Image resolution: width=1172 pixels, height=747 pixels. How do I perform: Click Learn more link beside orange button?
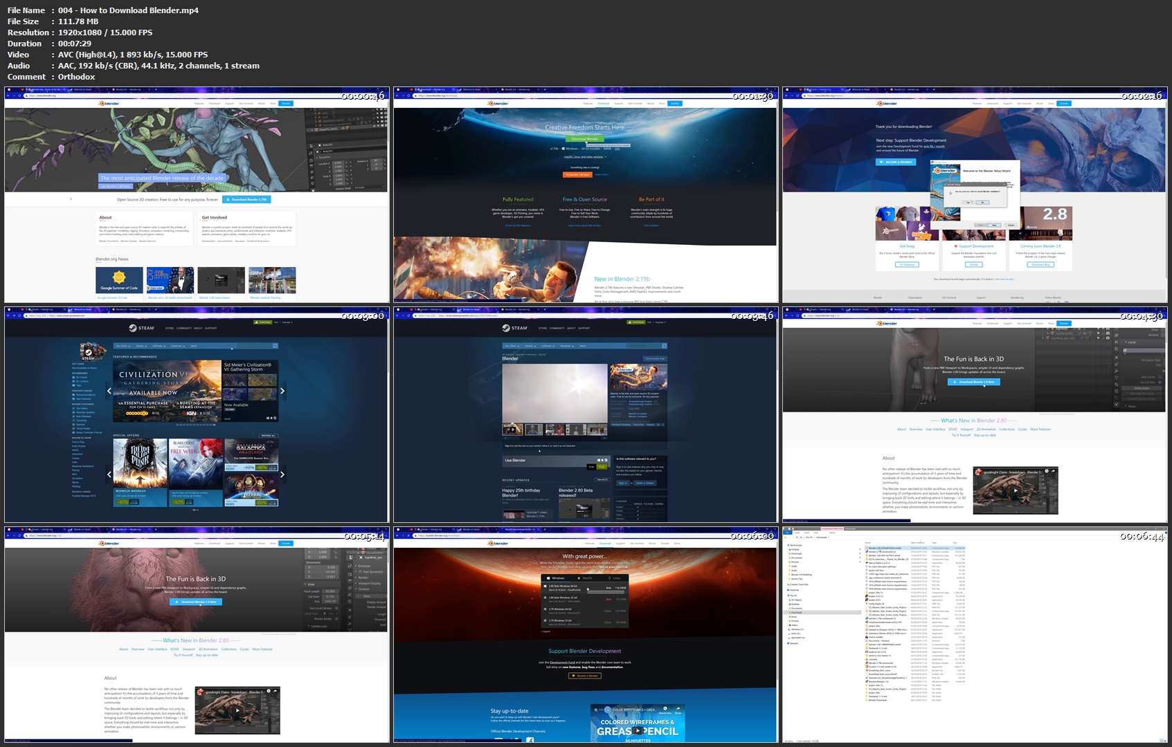pyautogui.click(x=601, y=174)
